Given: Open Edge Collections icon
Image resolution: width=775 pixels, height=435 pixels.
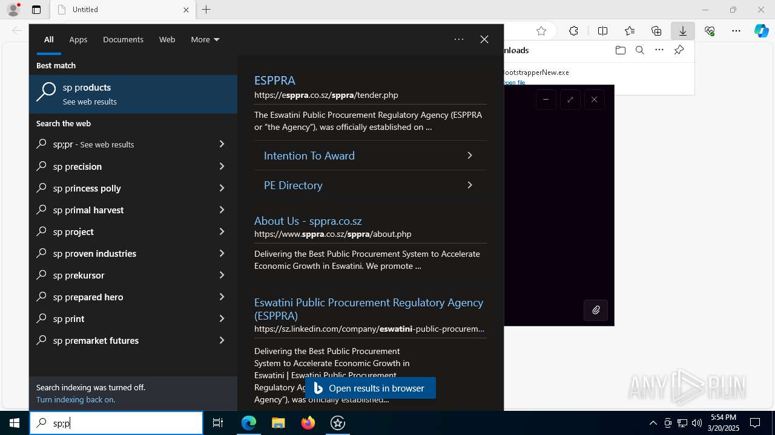Looking at the screenshot, I should (656, 31).
